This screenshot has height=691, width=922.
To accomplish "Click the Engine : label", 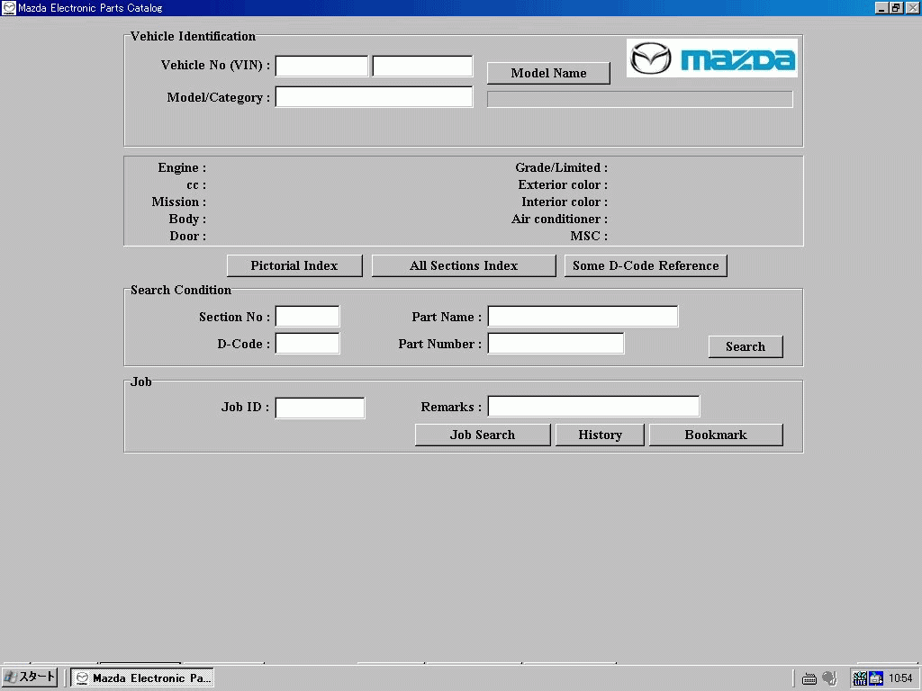I will (182, 167).
